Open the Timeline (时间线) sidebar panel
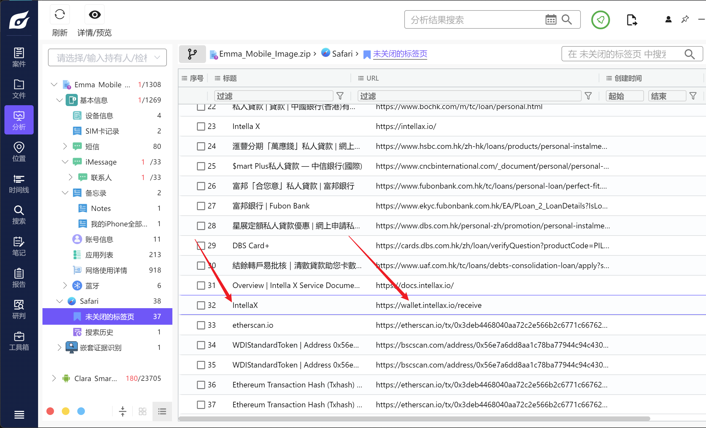706x428 pixels. pos(19,184)
